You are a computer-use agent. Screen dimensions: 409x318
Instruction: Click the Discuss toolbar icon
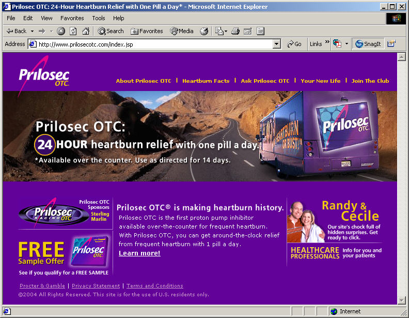[x=260, y=32]
